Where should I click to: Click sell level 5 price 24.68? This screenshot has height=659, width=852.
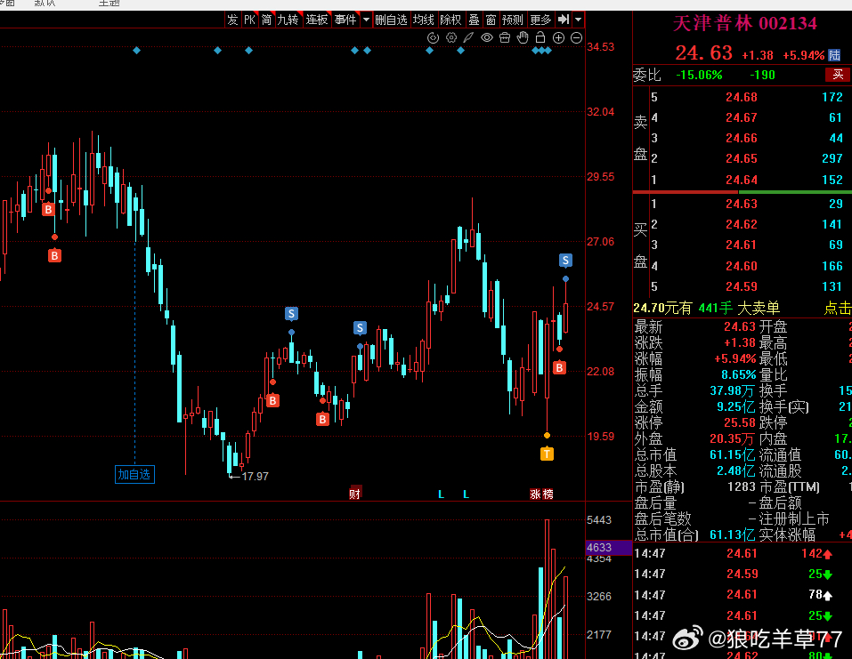[x=741, y=97]
